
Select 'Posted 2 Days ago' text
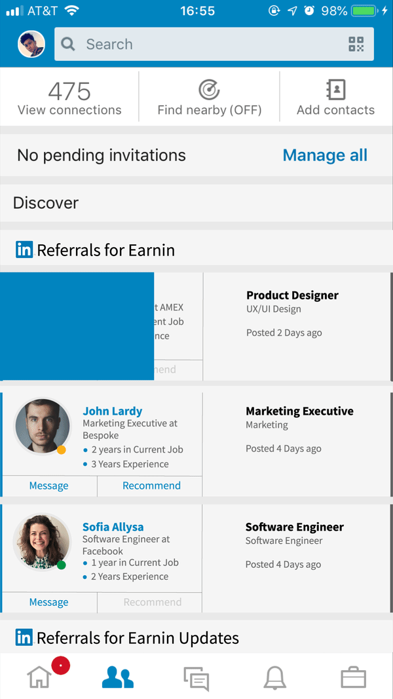284,333
